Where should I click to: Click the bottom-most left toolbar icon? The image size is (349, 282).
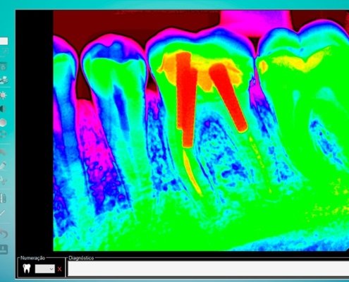click(4, 249)
